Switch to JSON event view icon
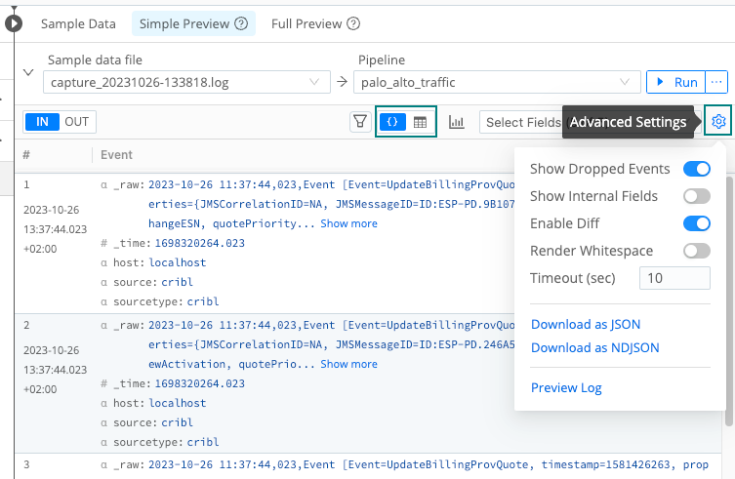The image size is (735, 479). click(x=392, y=122)
